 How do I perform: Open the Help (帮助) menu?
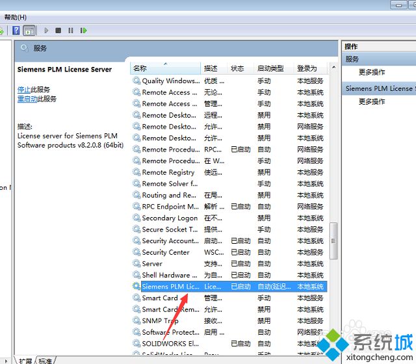point(16,18)
